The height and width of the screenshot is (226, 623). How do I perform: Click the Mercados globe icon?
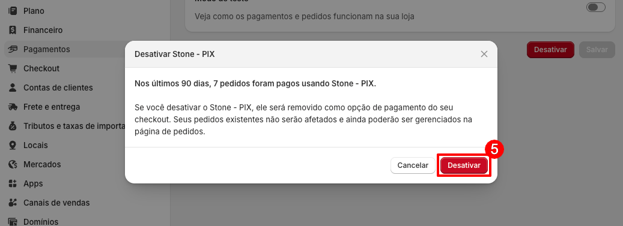pyautogui.click(x=13, y=164)
